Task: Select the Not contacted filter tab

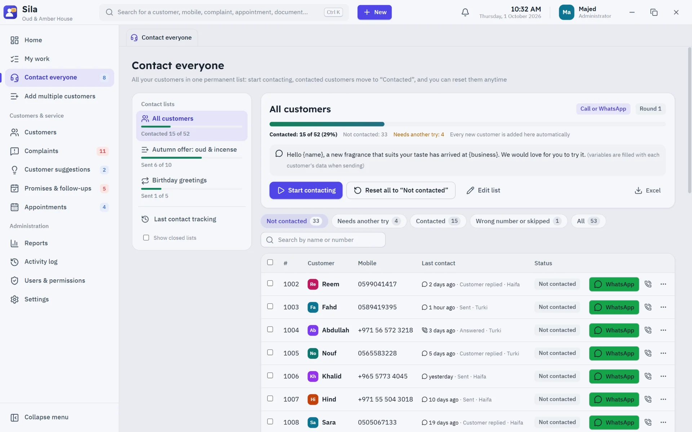Action: [294, 221]
